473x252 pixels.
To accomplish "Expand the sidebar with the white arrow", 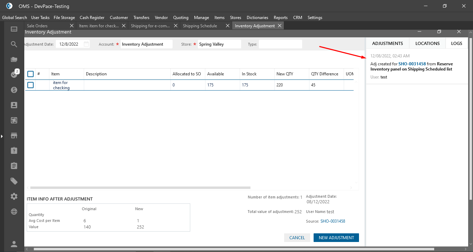I will 2,137.
